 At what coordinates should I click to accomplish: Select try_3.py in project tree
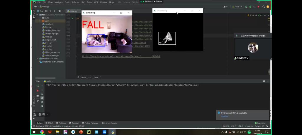(49, 49)
